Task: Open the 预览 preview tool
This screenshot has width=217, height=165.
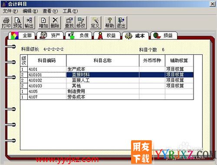Action: (17, 23)
